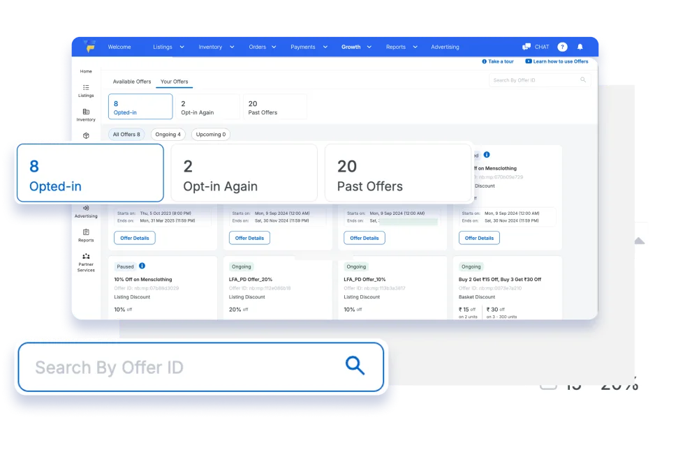
Task: Open Inventory from the left sidebar icon
Action: 86,112
